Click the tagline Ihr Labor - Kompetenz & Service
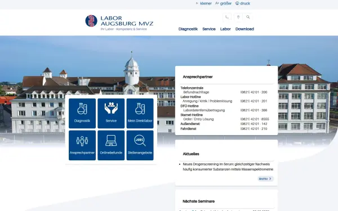Image resolution: width=338 pixels, height=211 pixels. 124,29
